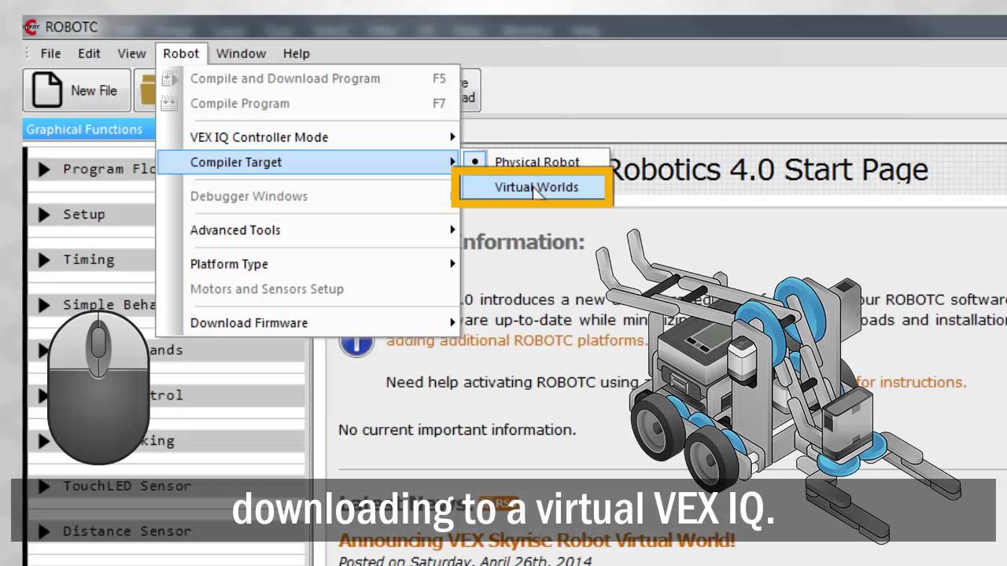The height and width of the screenshot is (566, 1007).
Task: Open the View menu
Action: 131,53
